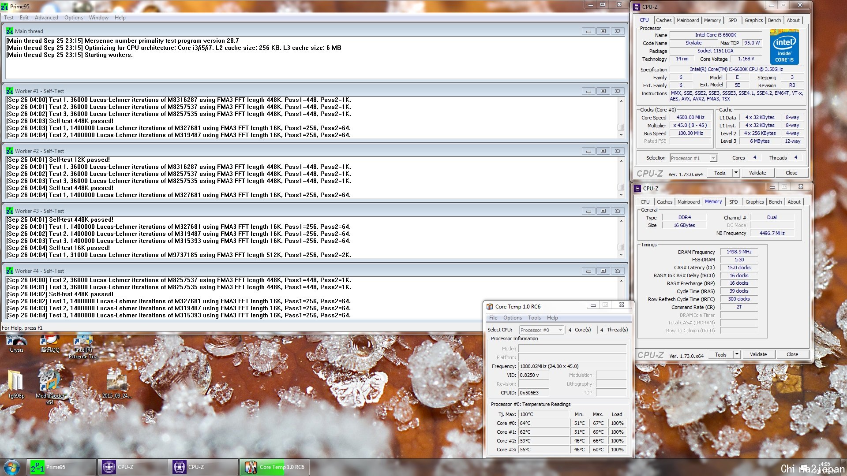The height and width of the screenshot is (476, 847).
Task: Click Close button in lower CPU-Z
Action: tap(792, 354)
